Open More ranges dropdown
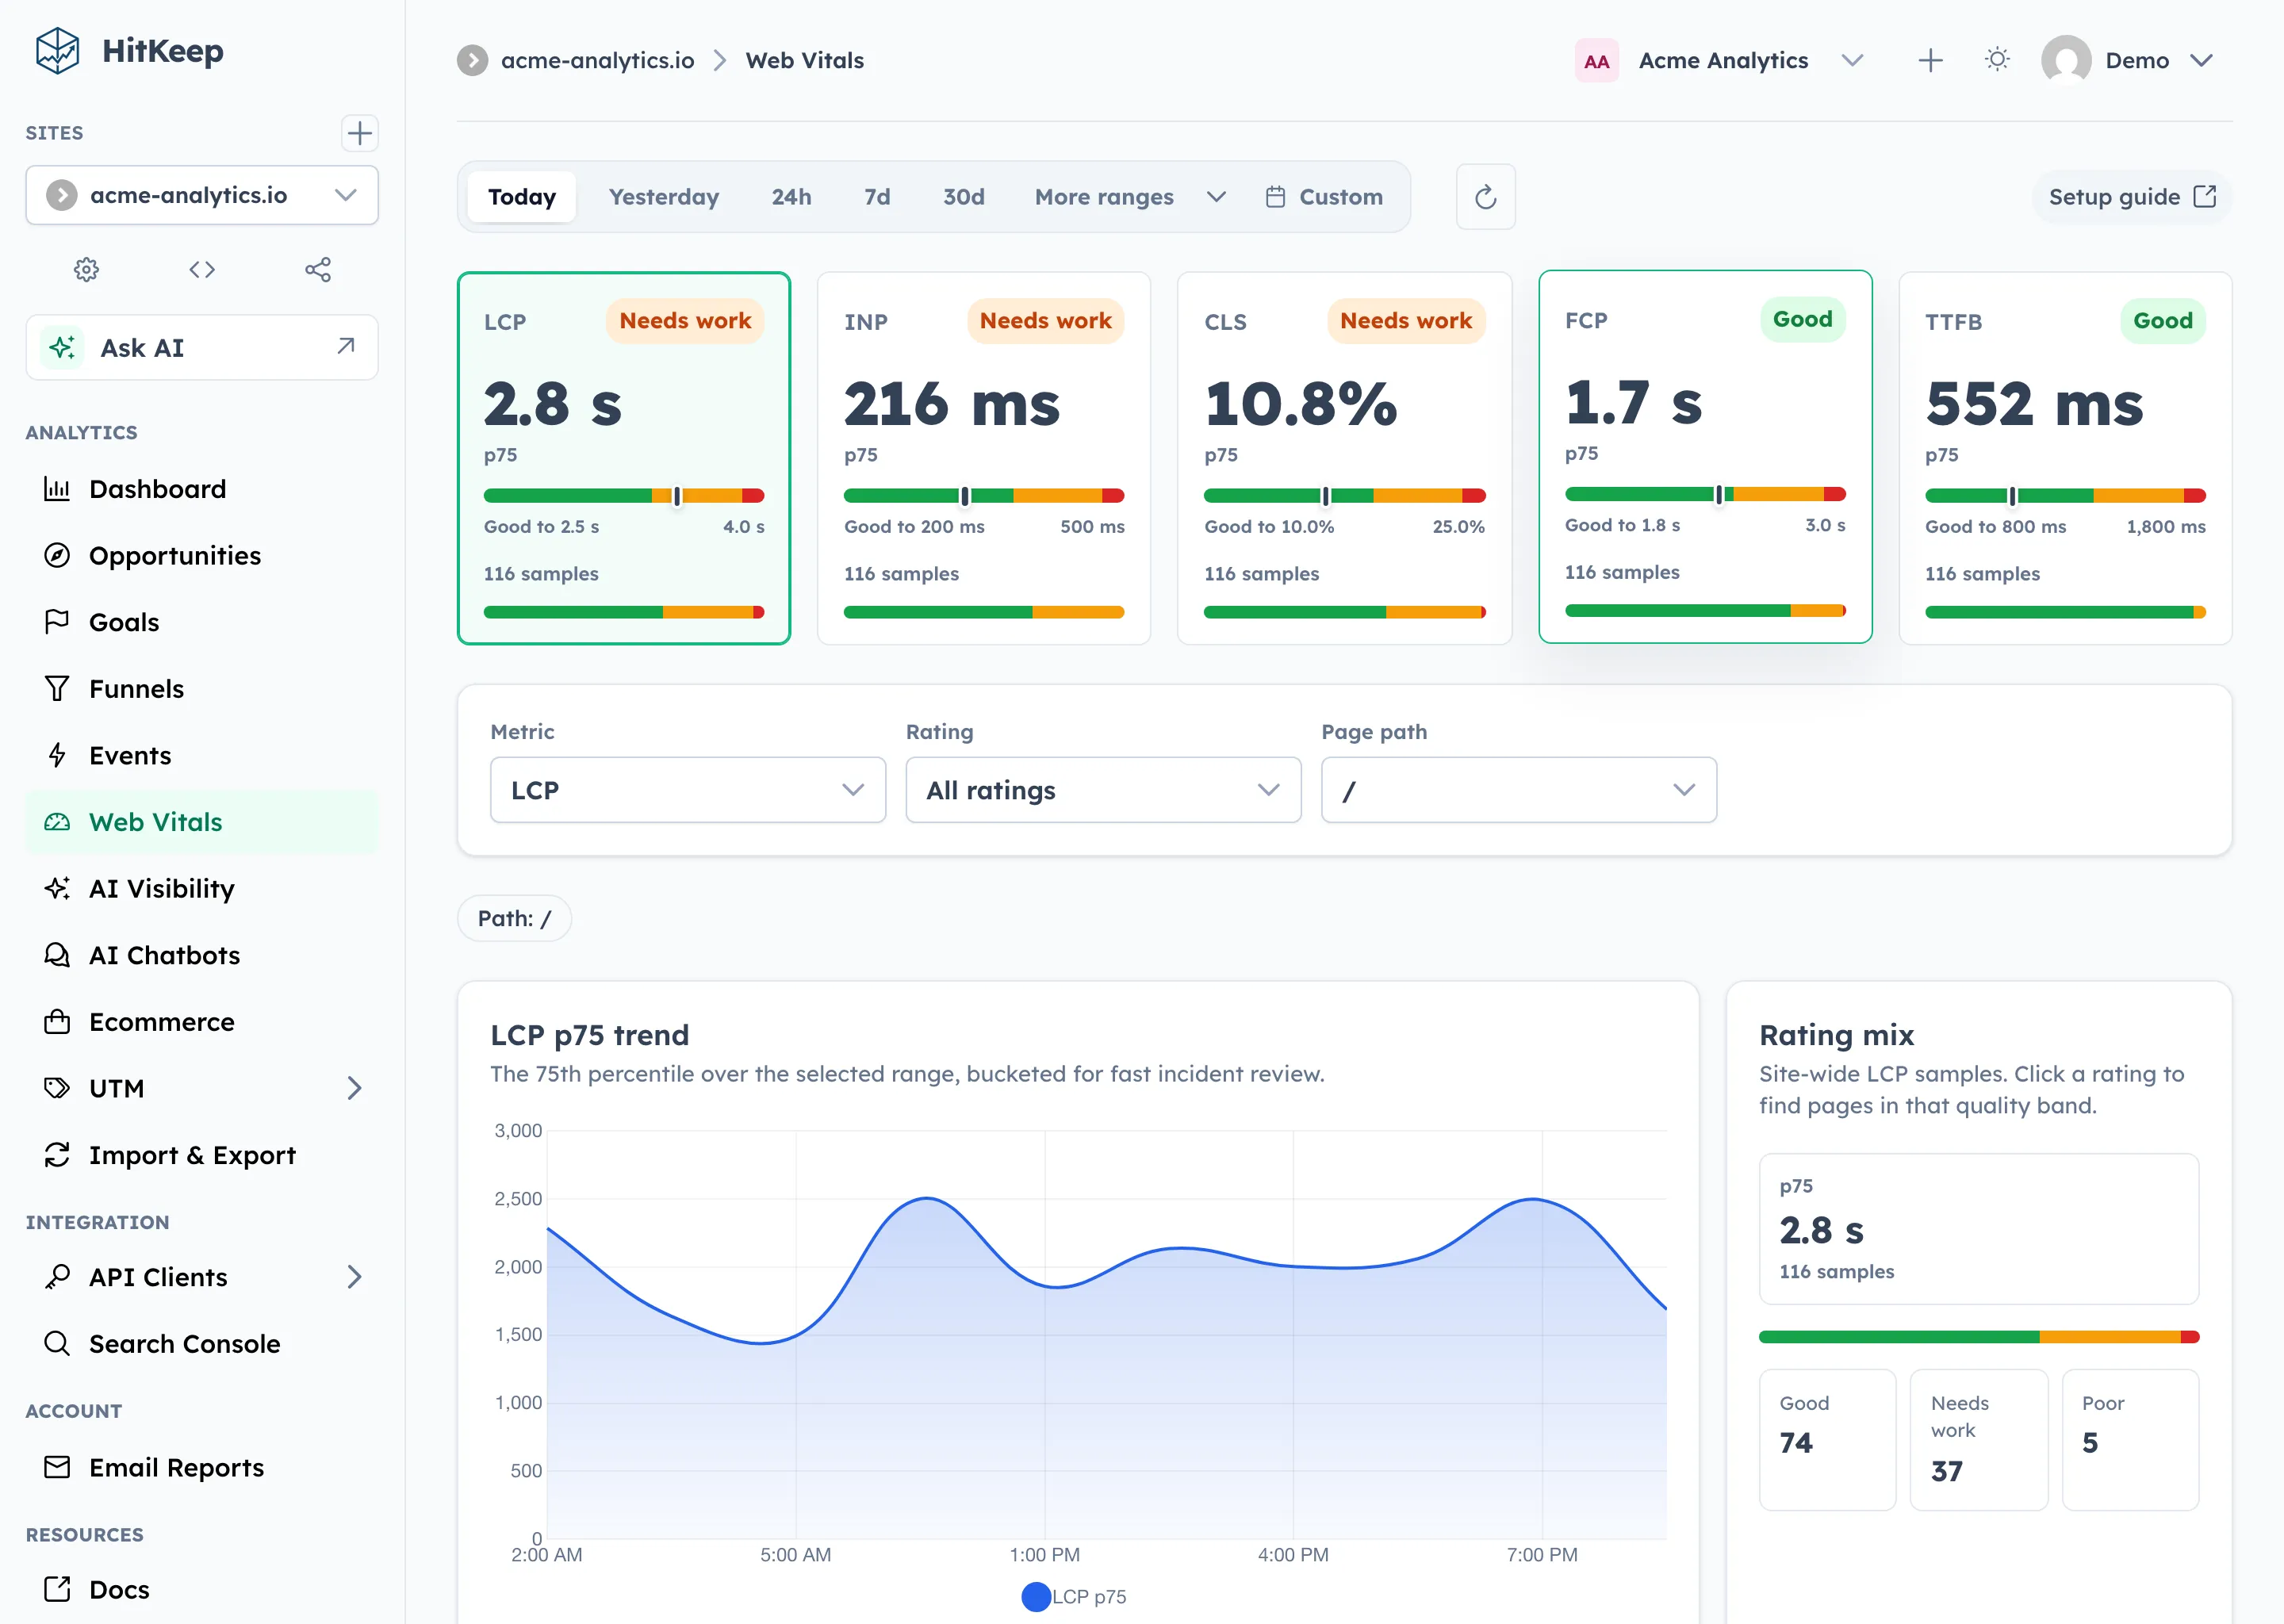 (x=1131, y=197)
